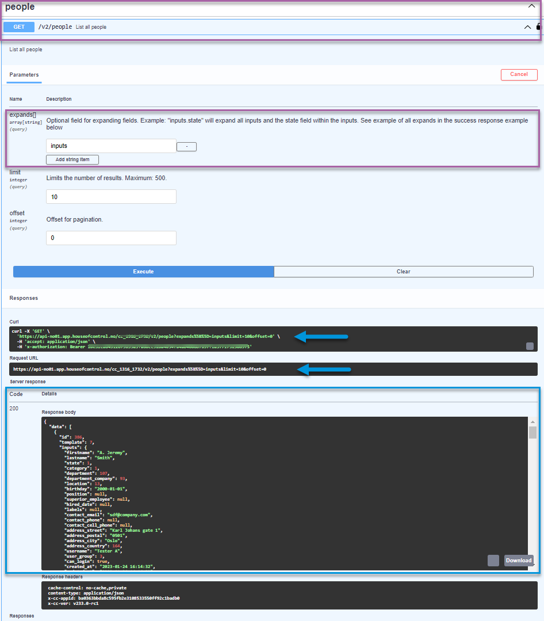Click the Execute button
The width and height of the screenshot is (544, 621).
coord(143,272)
